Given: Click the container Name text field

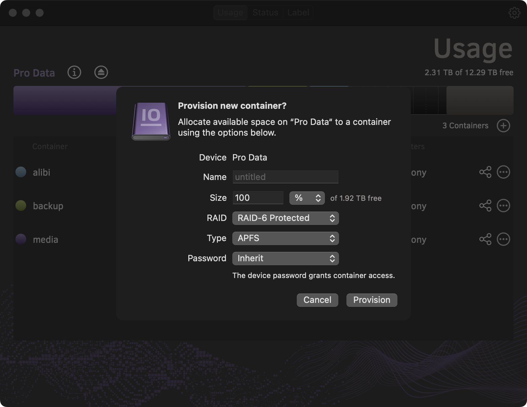Looking at the screenshot, I should tap(285, 177).
